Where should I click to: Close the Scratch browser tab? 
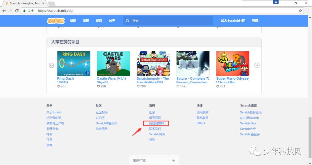click(x=43, y=3)
